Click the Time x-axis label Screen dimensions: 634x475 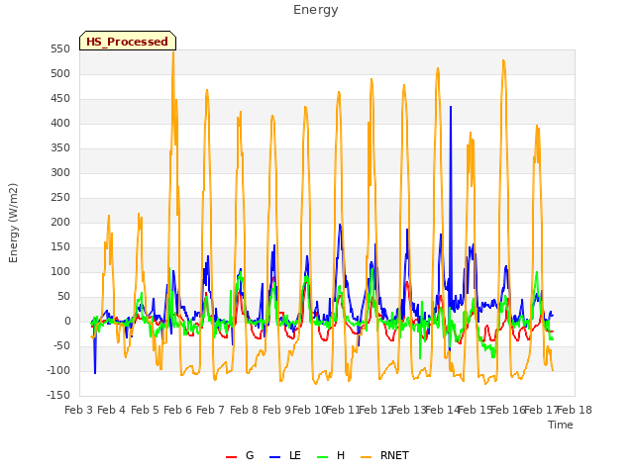pyautogui.click(x=561, y=425)
